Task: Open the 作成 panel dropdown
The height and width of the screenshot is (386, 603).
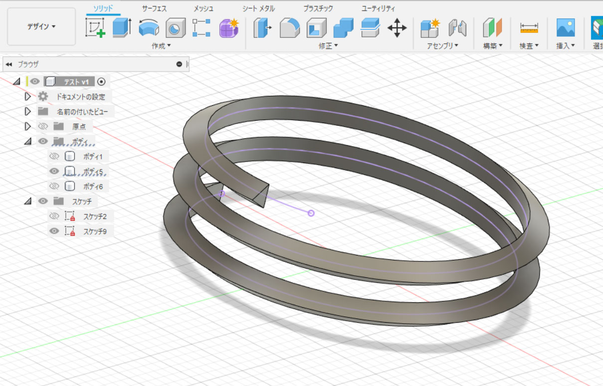Action: 162,45
